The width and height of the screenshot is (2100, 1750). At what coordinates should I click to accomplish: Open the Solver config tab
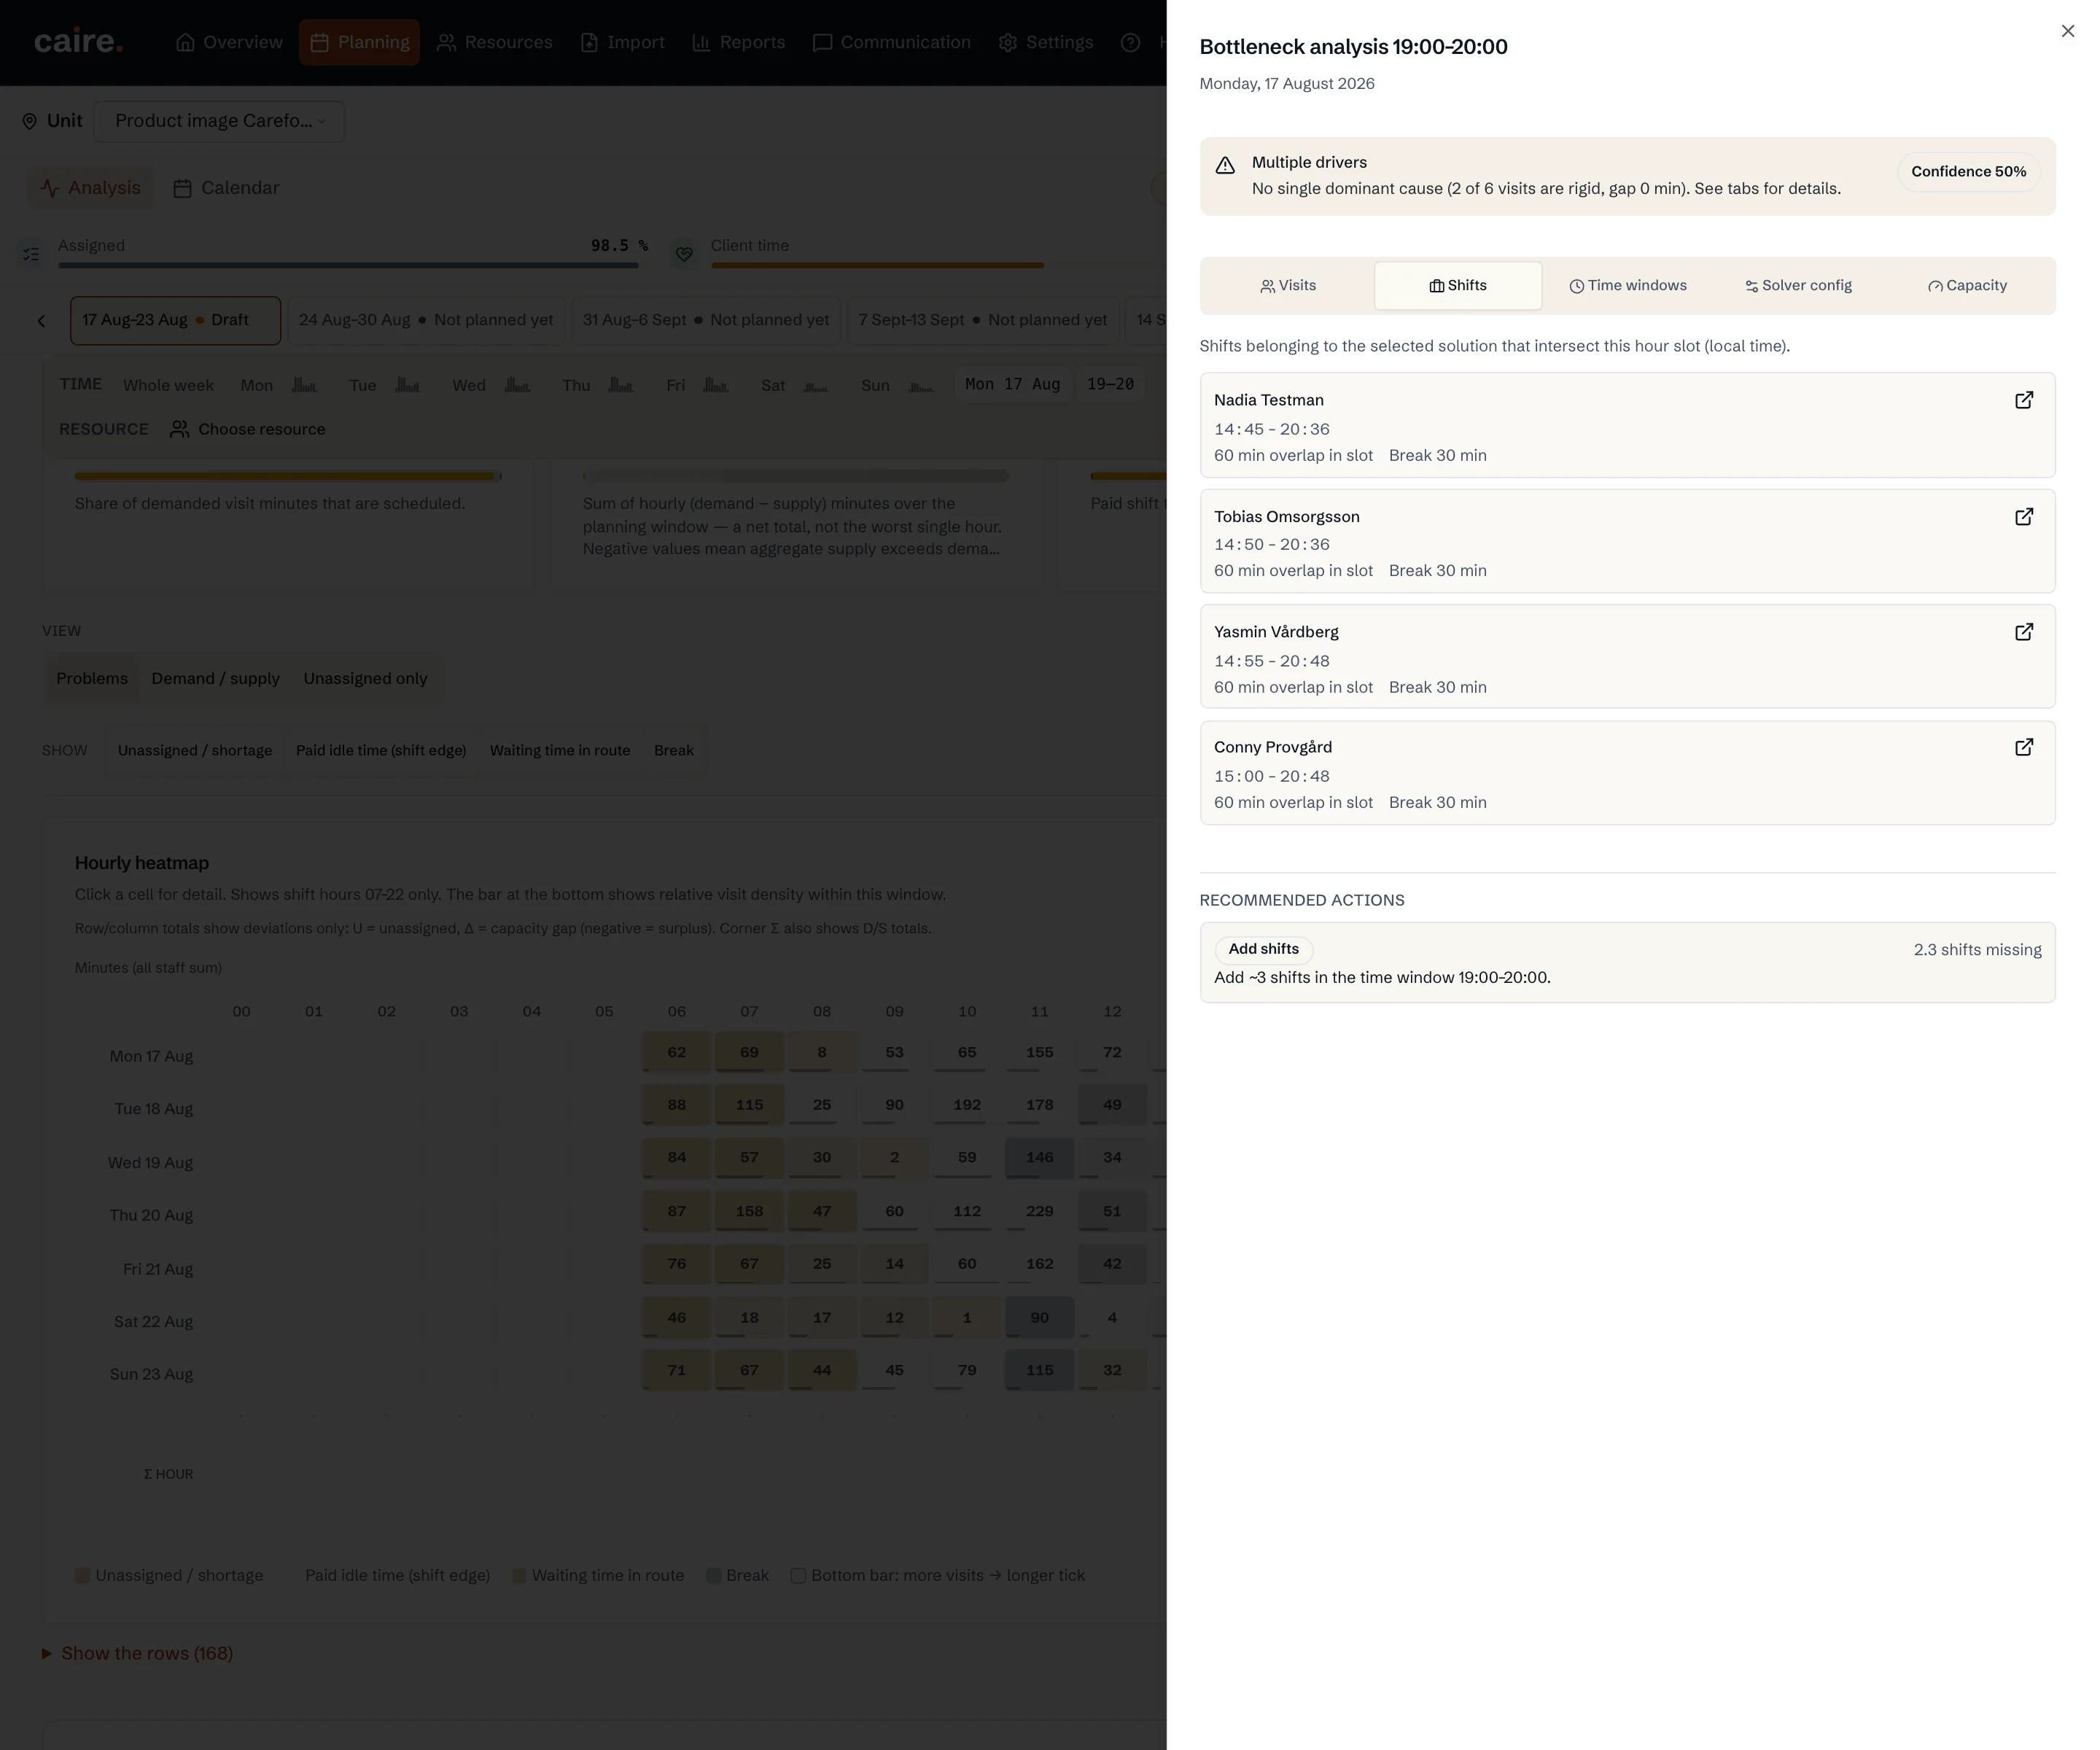(x=1798, y=286)
